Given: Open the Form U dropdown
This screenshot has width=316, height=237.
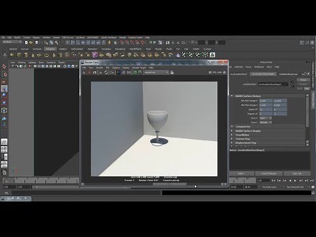Looking at the screenshot, I should tap(266, 118).
